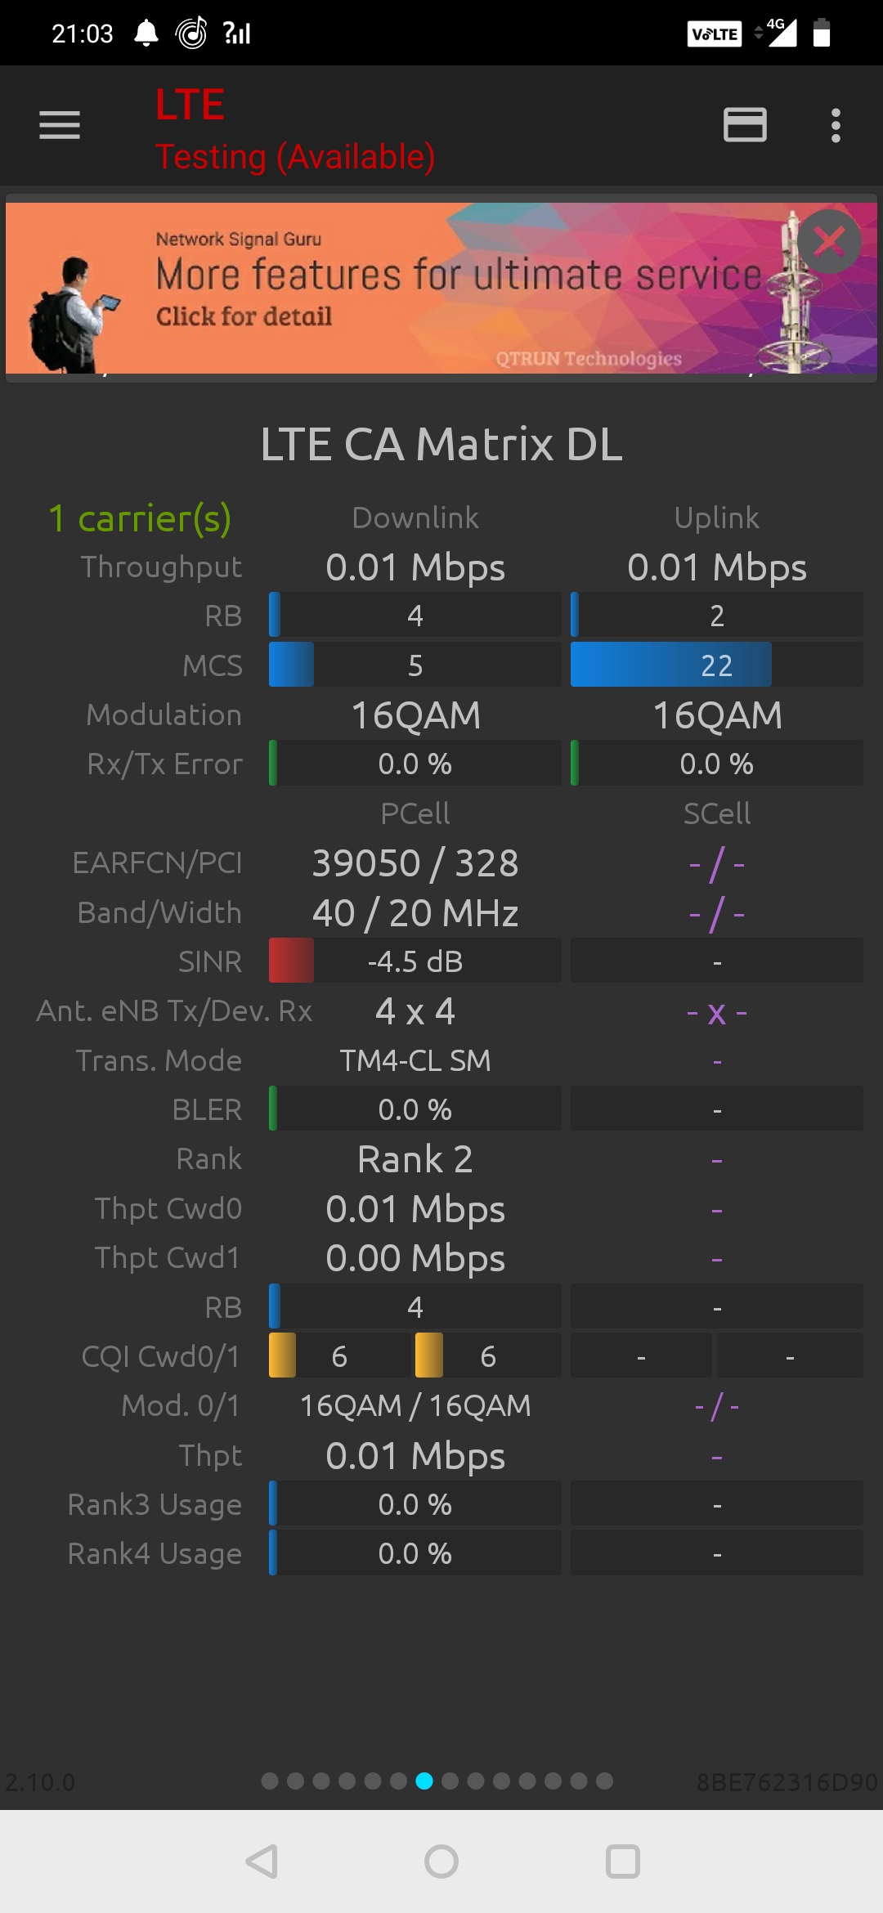Click the 'Click for detail' ad link

point(244,316)
